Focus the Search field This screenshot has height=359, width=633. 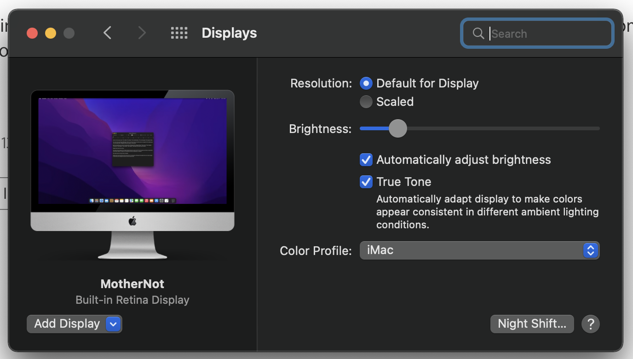[x=537, y=33]
